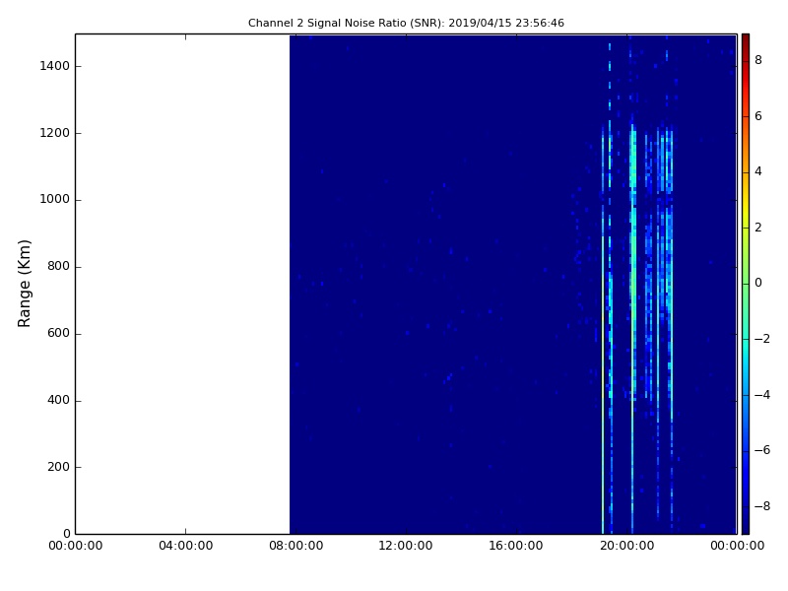Click the colorbar tick label 8

[x=758, y=60]
